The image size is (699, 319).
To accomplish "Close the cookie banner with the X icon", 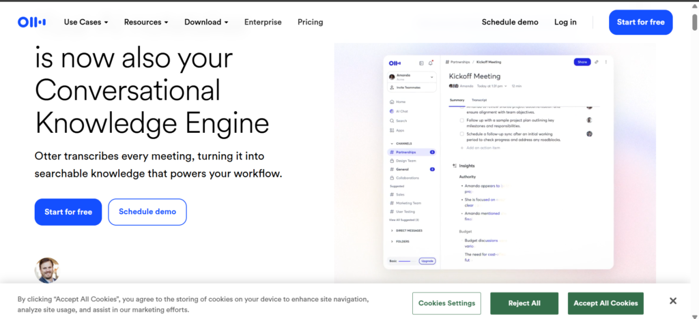I will [x=673, y=301].
